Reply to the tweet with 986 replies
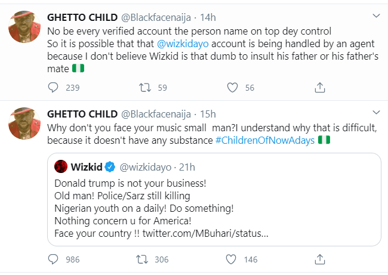The height and width of the screenshot is (275, 388). pyautogui.click(x=53, y=259)
